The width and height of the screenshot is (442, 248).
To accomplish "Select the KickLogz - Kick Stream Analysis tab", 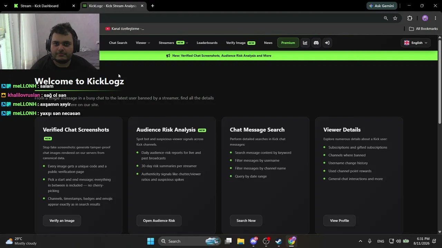I will (113, 6).
